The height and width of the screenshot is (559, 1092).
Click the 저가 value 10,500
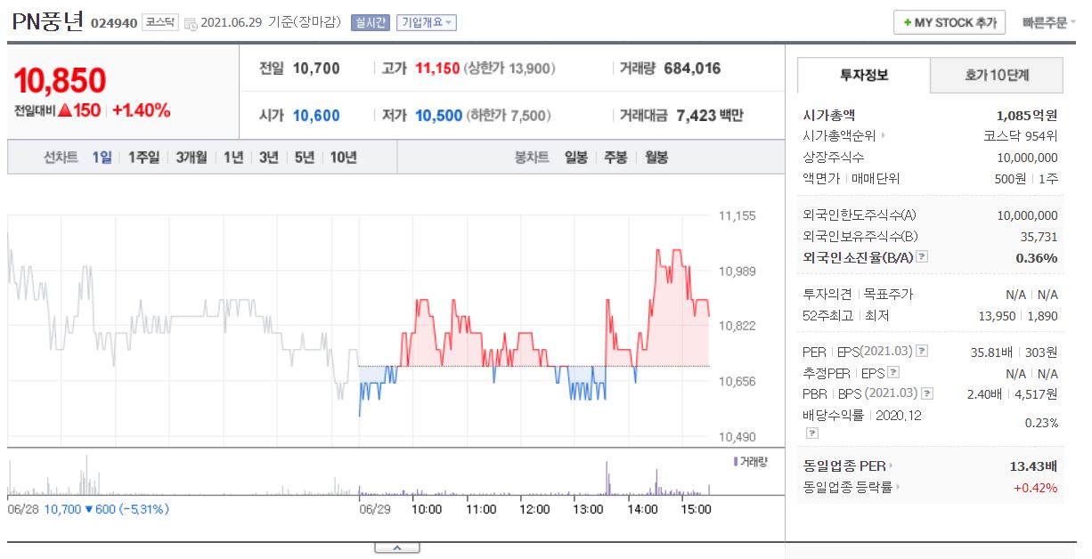tap(439, 116)
